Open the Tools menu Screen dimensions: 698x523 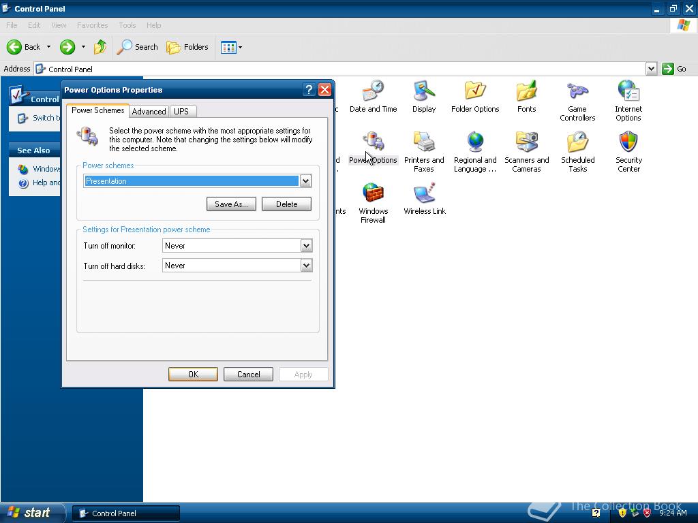click(x=127, y=25)
